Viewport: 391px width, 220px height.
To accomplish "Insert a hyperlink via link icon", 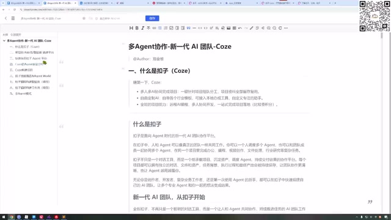I will [154, 28].
